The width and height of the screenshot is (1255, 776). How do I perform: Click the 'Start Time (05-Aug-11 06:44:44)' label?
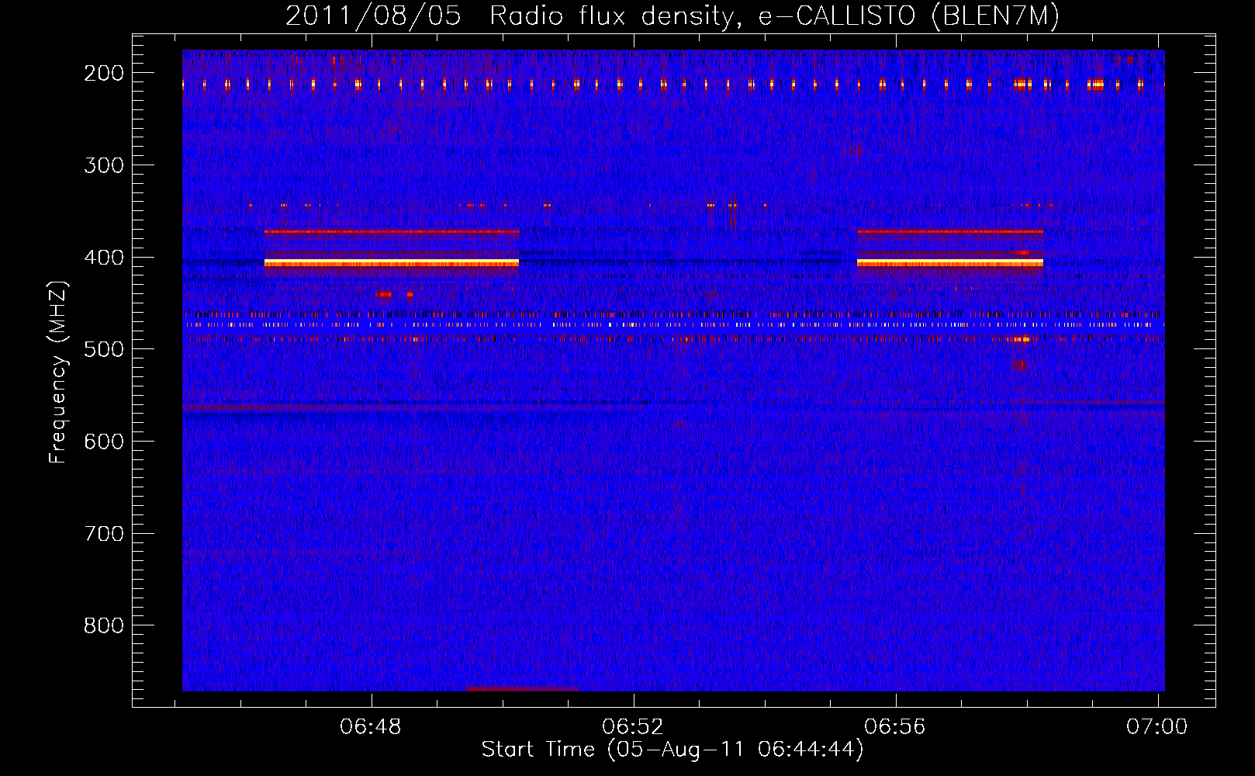(672, 750)
